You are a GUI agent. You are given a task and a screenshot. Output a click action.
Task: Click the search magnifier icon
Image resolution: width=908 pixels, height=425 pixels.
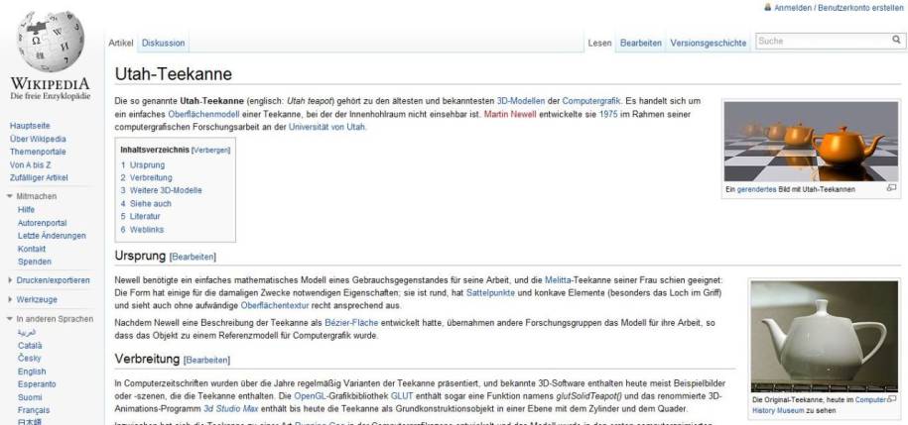coord(896,40)
